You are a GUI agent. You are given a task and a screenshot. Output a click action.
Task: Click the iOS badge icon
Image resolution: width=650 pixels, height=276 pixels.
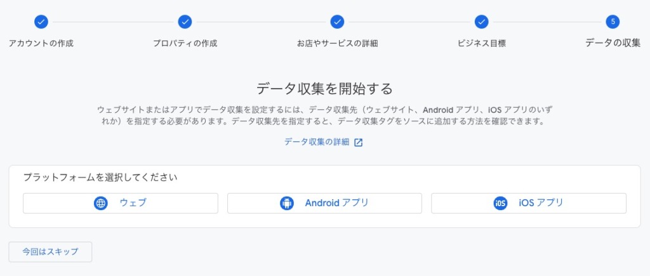click(500, 203)
